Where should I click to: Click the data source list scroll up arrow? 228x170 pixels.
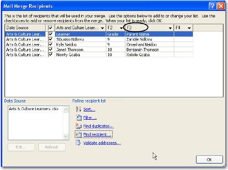tap(66, 109)
